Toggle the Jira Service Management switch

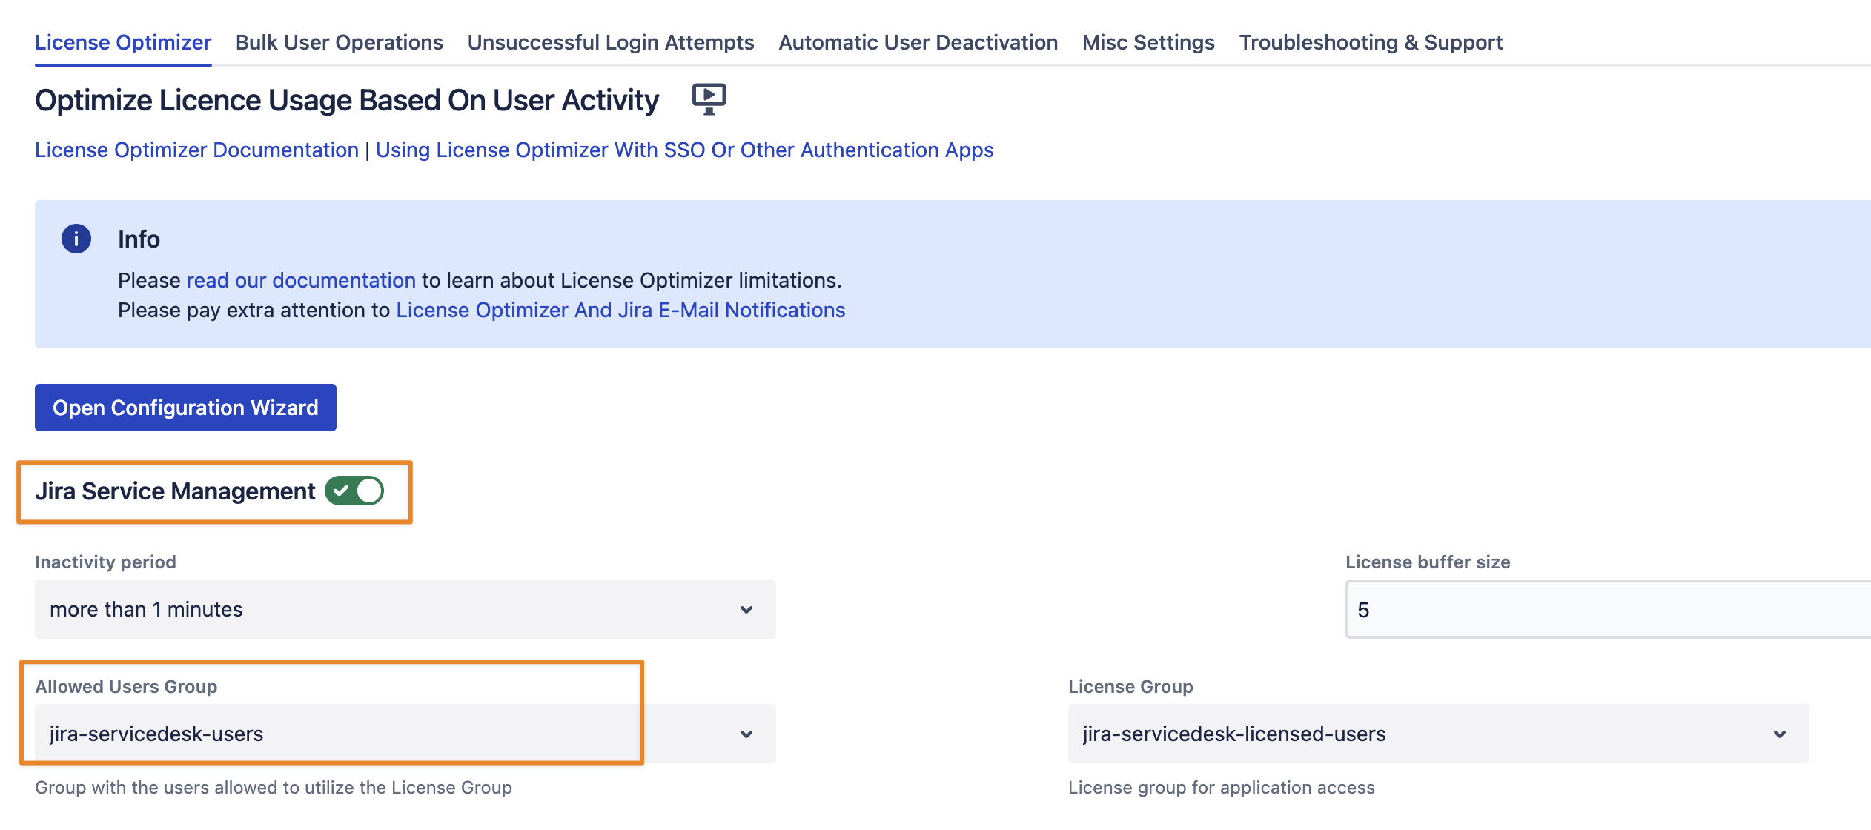tap(354, 491)
